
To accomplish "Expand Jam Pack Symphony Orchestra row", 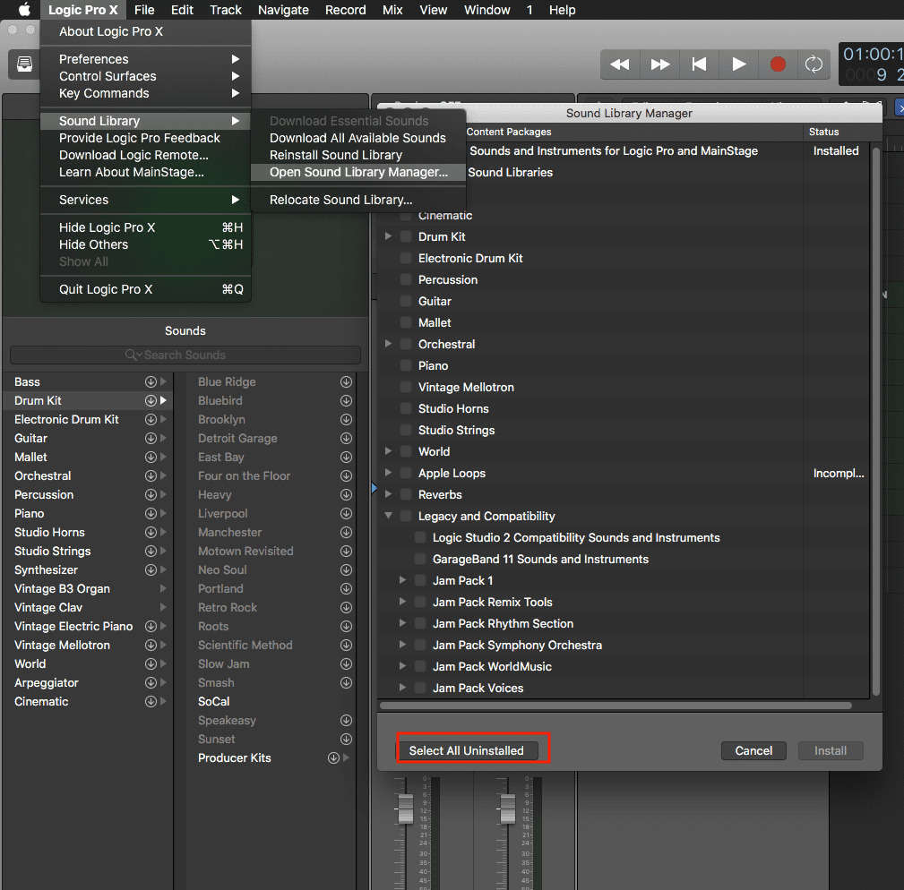I will 402,645.
